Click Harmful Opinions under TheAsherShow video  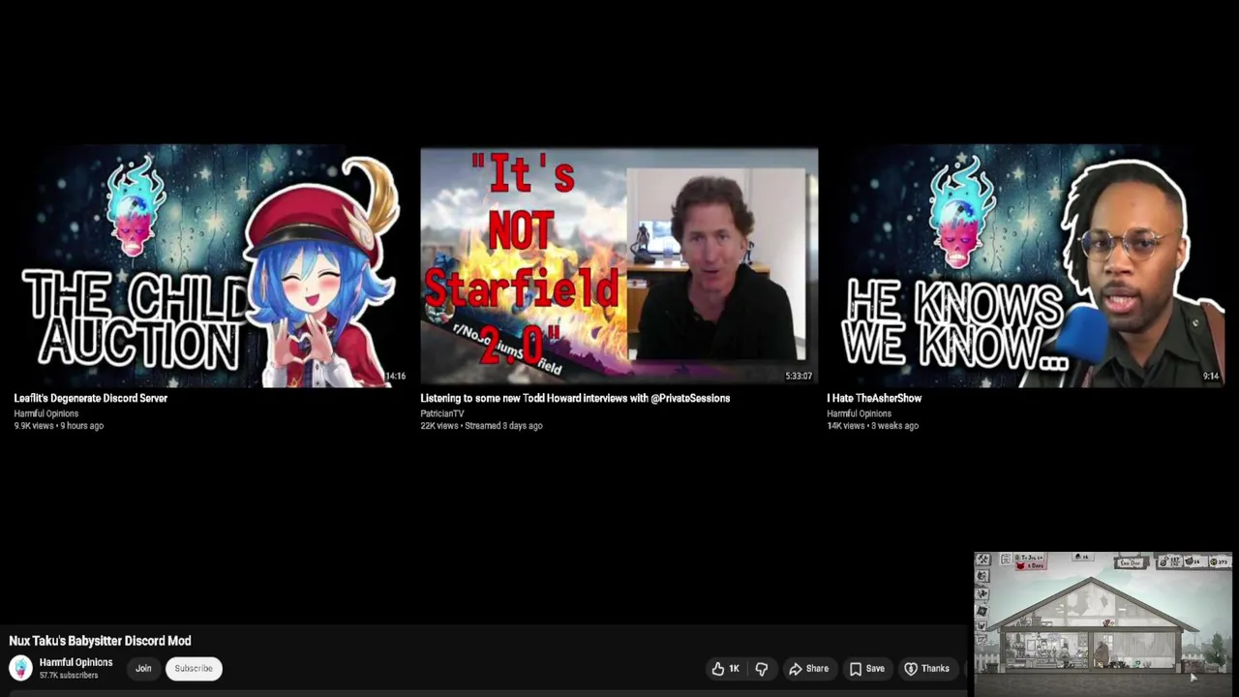(859, 413)
